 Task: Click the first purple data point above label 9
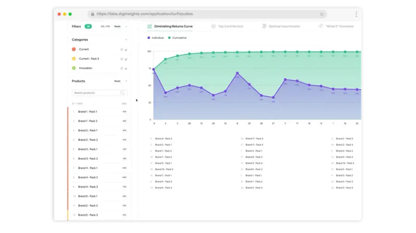coord(154,69)
